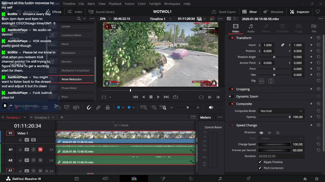Screen dimensions: 325x182
Task: Play in reverse in the viewer
Action: pyautogui.click(x=143, y=97)
